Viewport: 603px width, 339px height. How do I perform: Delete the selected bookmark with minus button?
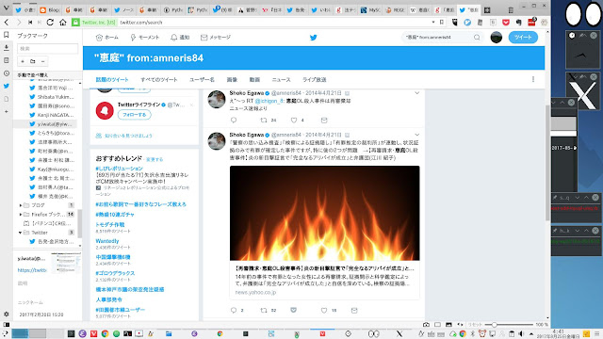coord(42,61)
